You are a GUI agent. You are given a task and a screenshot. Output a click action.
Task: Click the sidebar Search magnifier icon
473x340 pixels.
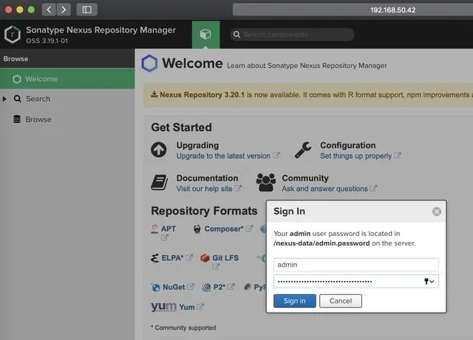pos(18,99)
